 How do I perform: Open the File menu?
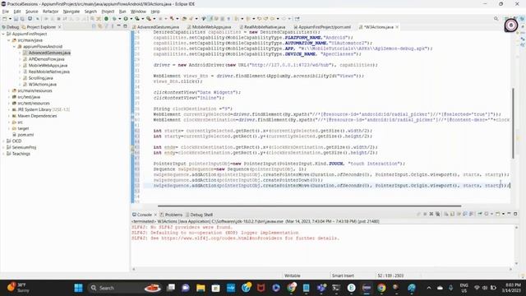coord(6,12)
